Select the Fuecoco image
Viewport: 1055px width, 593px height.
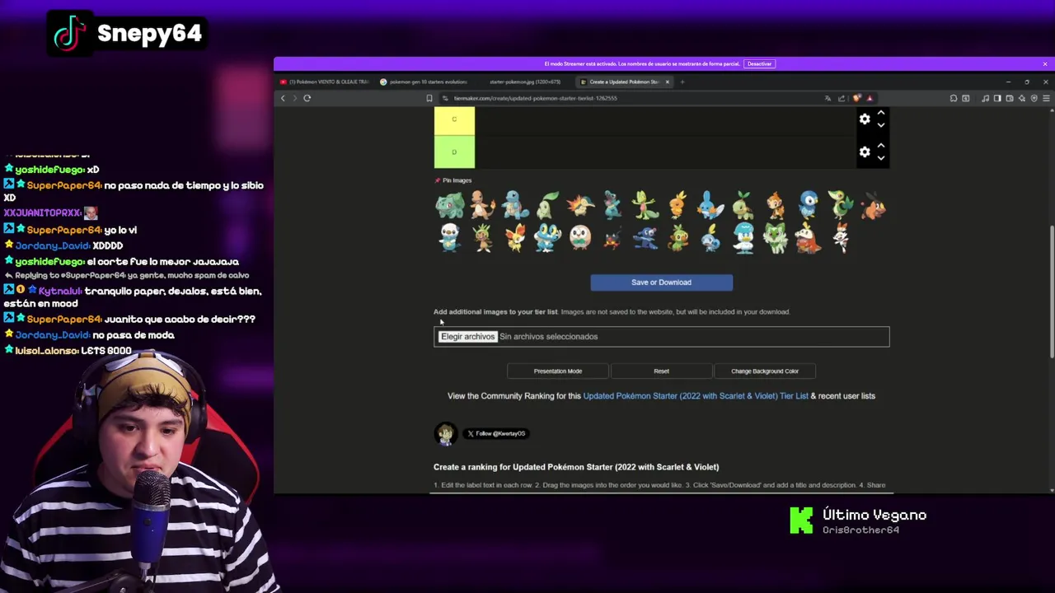pos(809,237)
